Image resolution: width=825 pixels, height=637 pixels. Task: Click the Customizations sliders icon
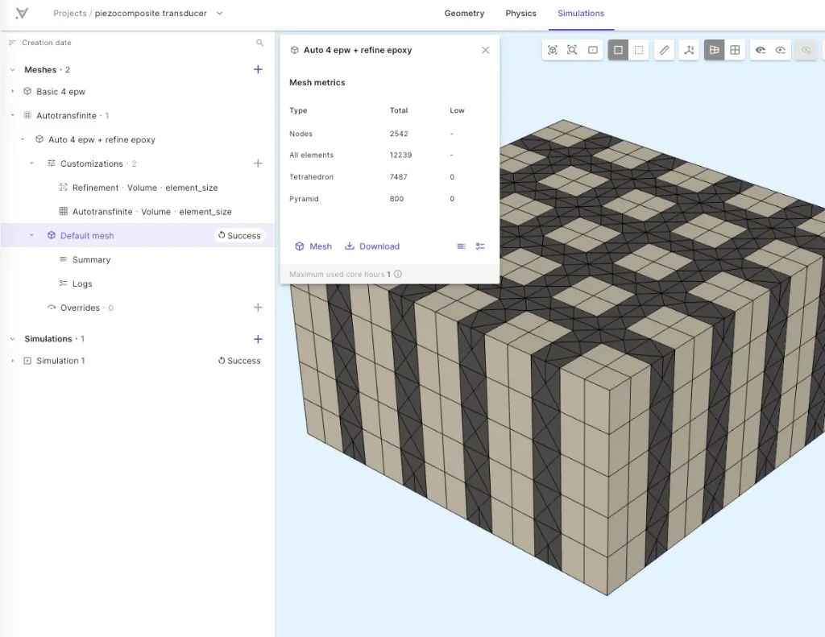pyautogui.click(x=51, y=163)
